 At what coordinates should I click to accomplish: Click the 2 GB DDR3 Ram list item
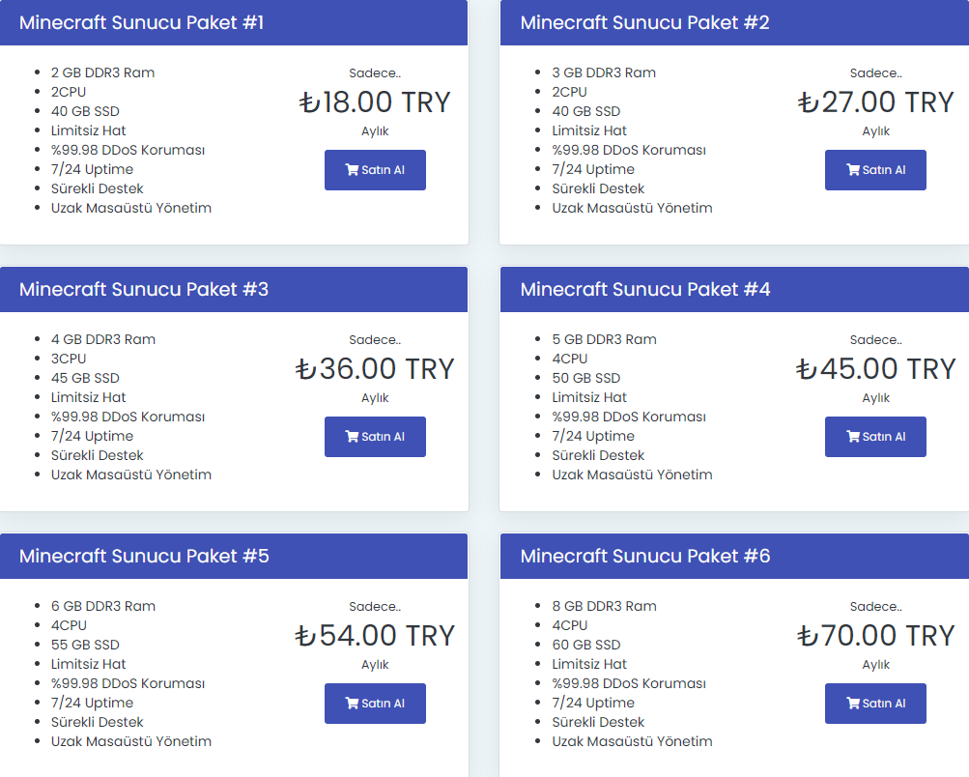(102, 72)
